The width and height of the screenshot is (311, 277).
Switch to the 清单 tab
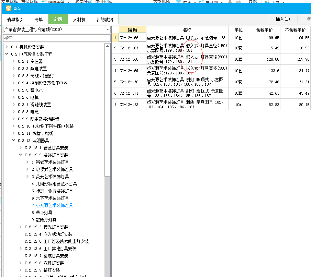[38, 20]
